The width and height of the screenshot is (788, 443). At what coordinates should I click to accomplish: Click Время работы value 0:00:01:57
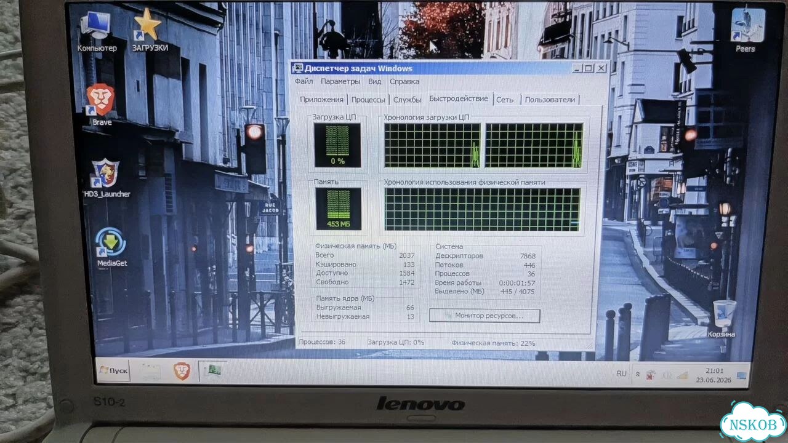pos(517,282)
